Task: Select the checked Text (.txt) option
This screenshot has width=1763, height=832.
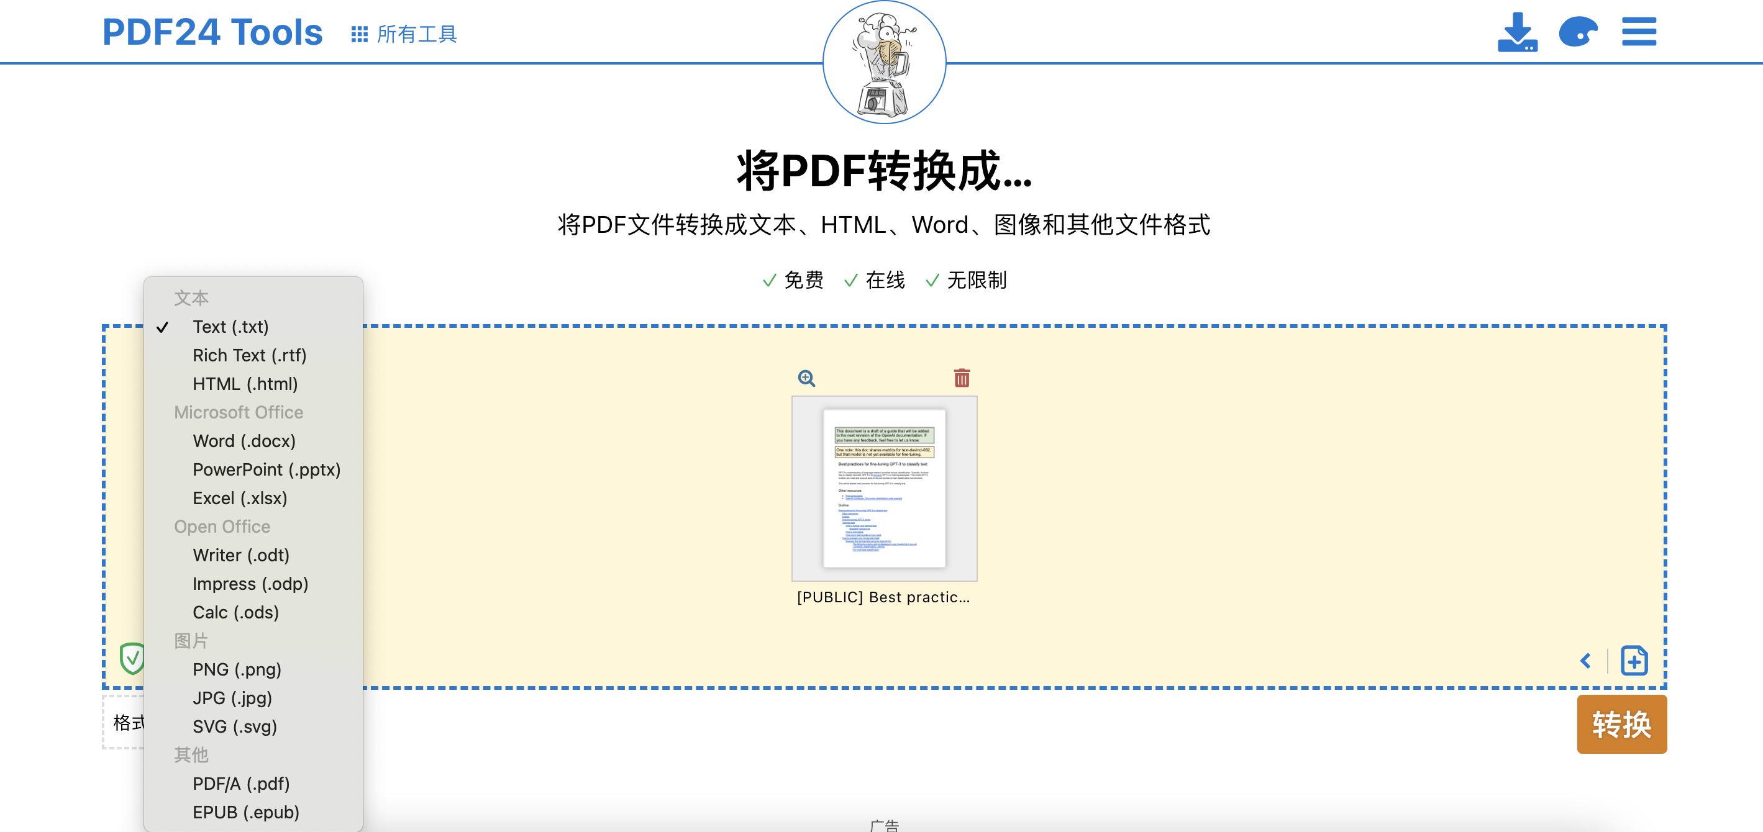Action: coord(230,327)
